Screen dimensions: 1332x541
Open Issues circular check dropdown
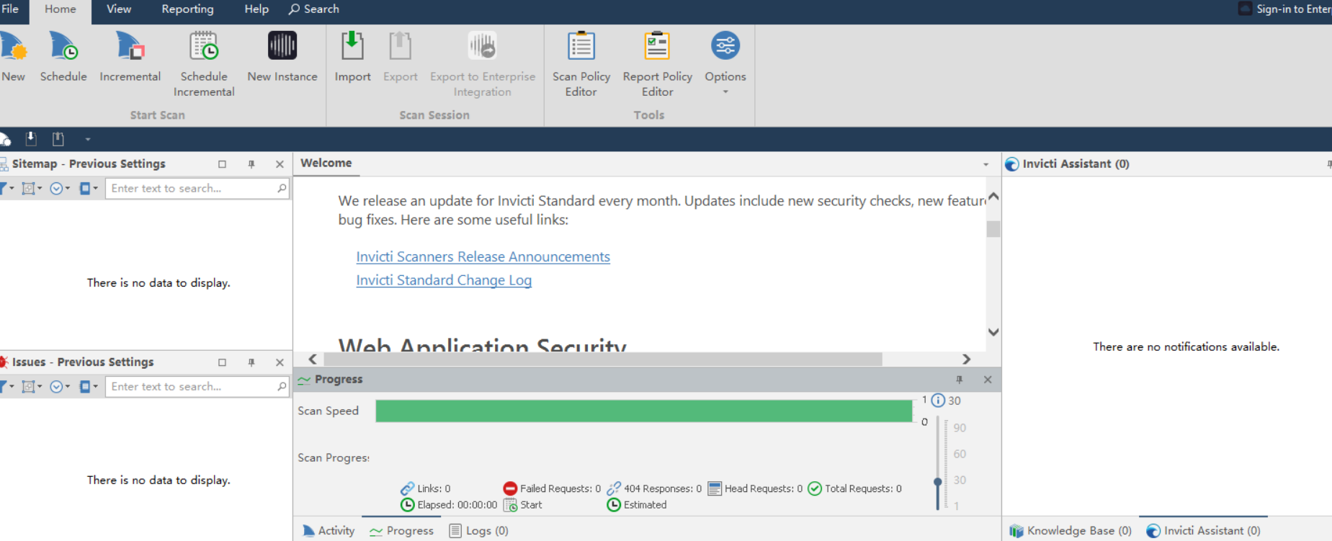point(60,386)
